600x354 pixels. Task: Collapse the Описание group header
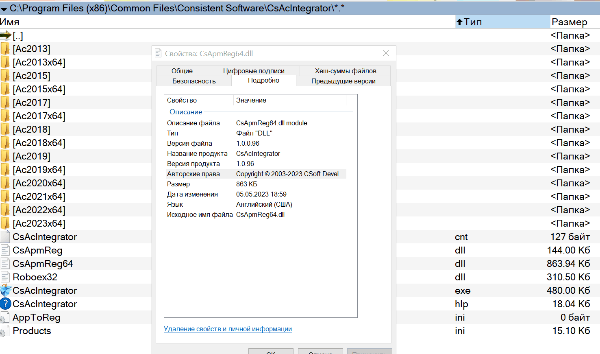pyautogui.click(x=186, y=112)
